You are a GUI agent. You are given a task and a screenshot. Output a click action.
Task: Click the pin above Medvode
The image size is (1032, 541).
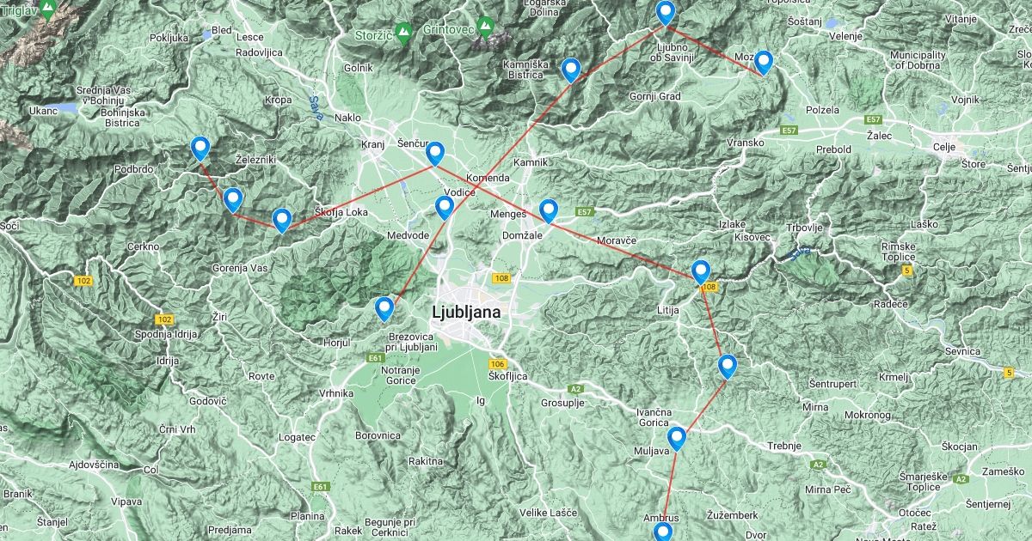pyautogui.click(x=445, y=208)
